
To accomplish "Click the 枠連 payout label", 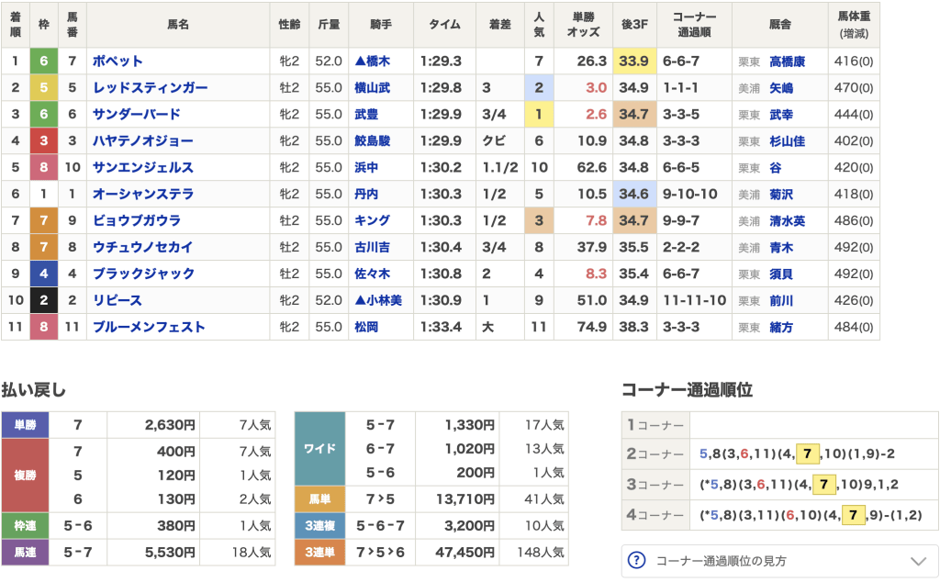I will tap(25, 526).
